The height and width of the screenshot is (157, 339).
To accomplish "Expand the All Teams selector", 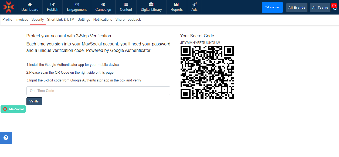I will (320, 8).
